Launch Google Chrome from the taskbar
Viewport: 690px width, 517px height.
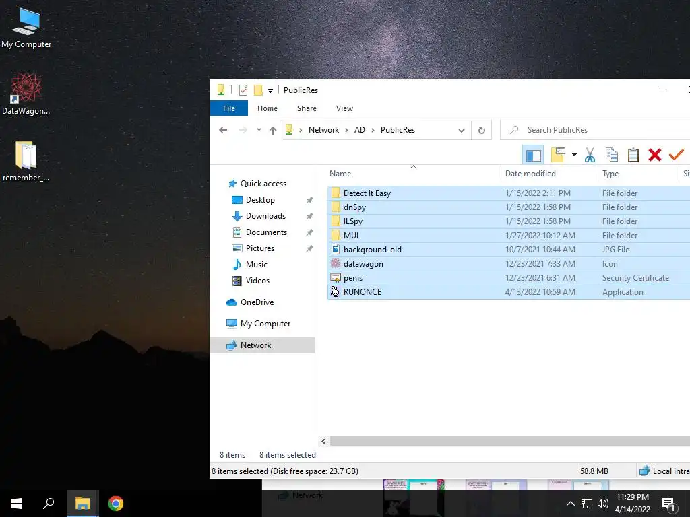pyautogui.click(x=116, y=504)
